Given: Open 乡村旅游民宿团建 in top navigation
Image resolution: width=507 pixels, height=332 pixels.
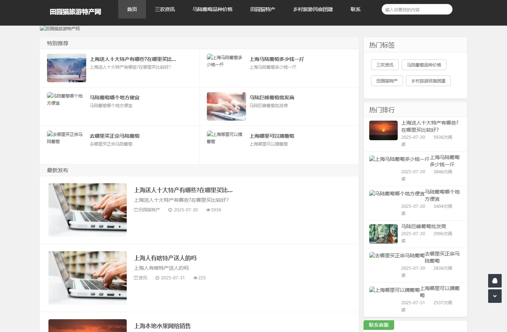Looking at the screenshot, I should point(313,9).
